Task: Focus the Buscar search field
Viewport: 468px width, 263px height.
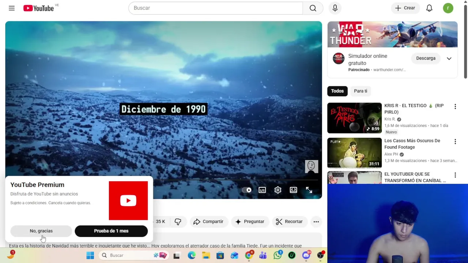Action: [x=216, y=8]
